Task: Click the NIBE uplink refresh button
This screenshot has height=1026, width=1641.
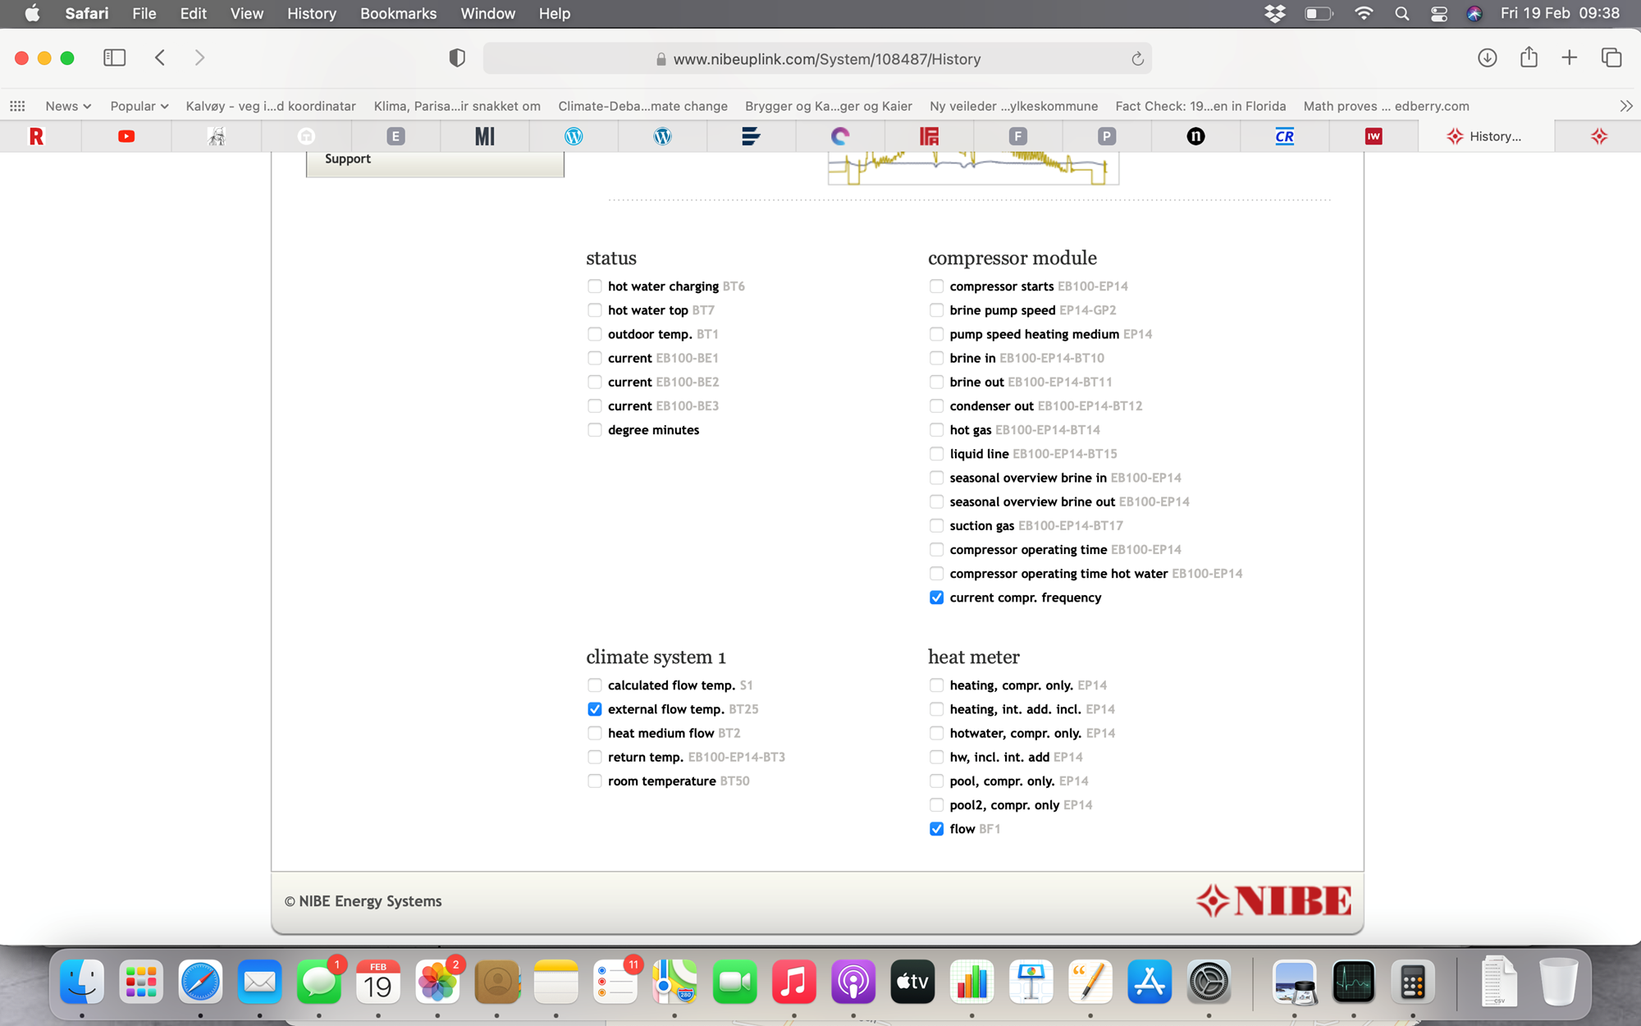Action: (1138, 58)
